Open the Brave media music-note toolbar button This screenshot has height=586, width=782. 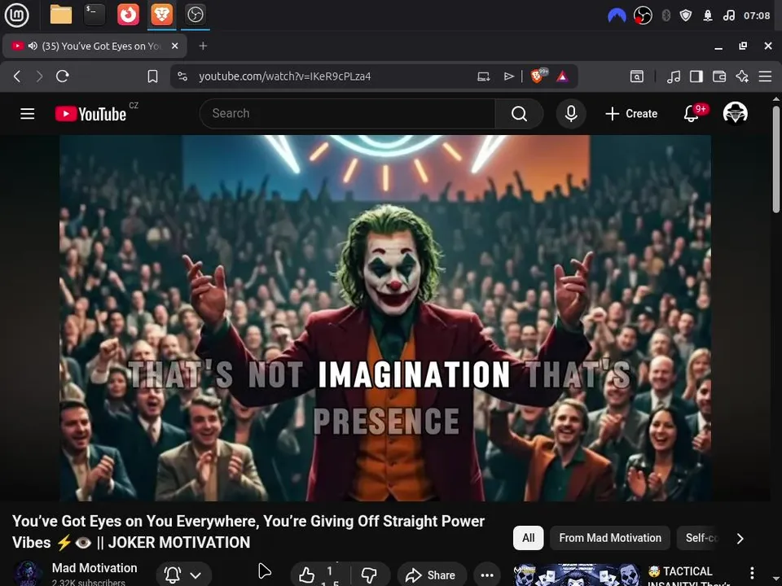pos(674,77)
